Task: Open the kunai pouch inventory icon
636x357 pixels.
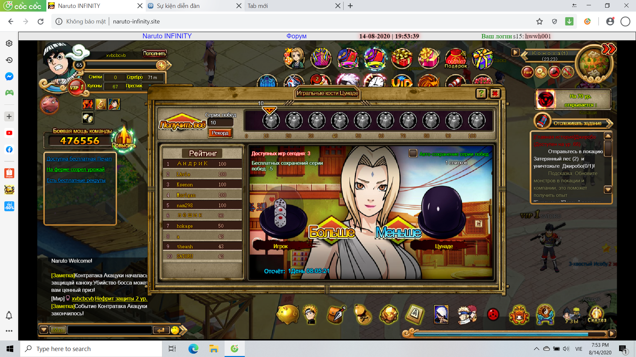Action: 337,314
